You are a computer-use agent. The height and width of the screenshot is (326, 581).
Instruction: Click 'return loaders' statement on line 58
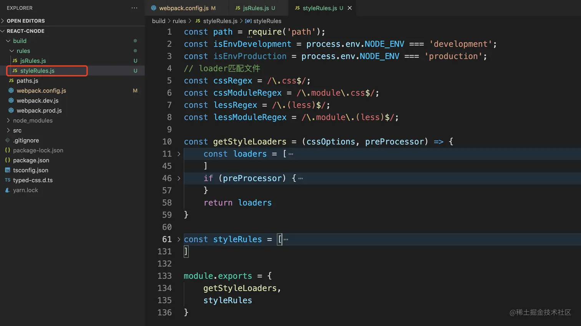point(237,203)
